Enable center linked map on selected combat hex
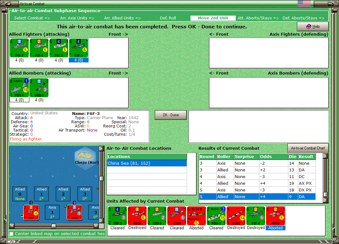The width and height of the screenshot is (339, 244). coord(11,233)
